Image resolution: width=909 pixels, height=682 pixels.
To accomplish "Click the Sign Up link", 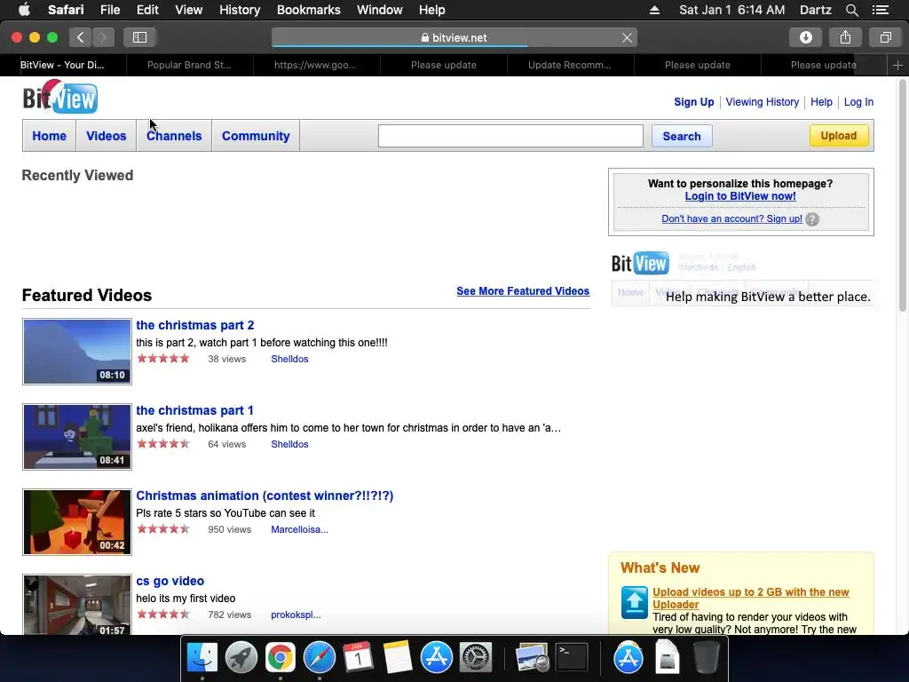I will (694, 102).
